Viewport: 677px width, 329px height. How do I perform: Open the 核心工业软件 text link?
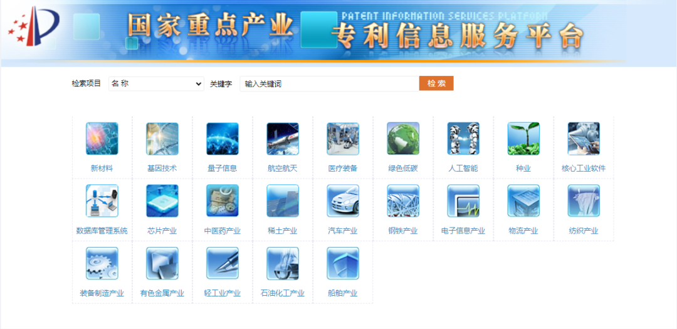click(583, 169)
